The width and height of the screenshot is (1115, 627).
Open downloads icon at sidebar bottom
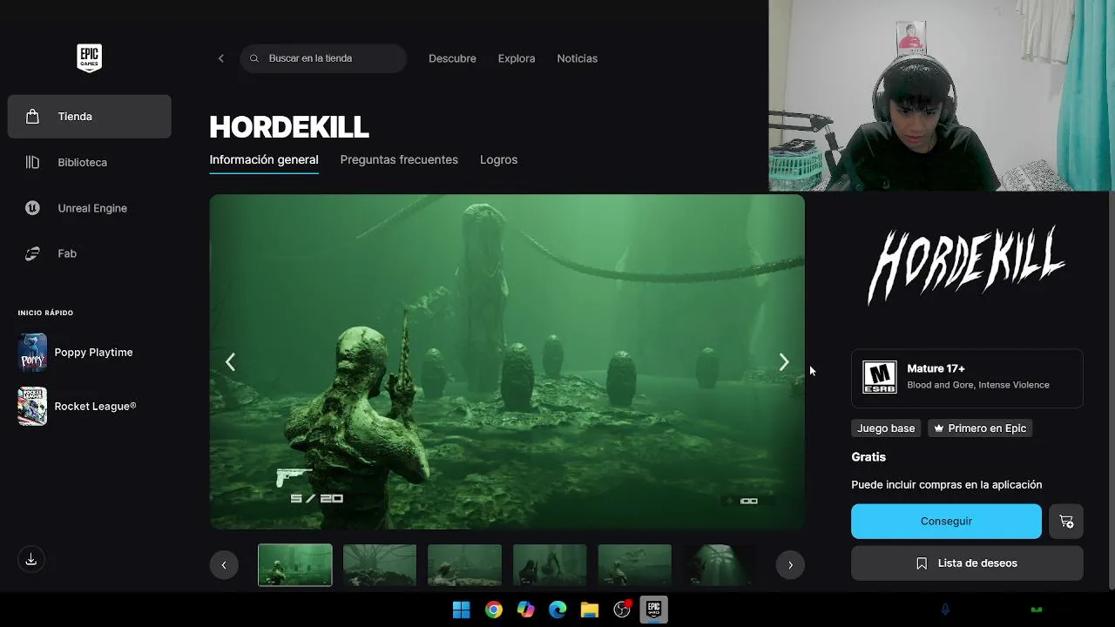[30, 559]
